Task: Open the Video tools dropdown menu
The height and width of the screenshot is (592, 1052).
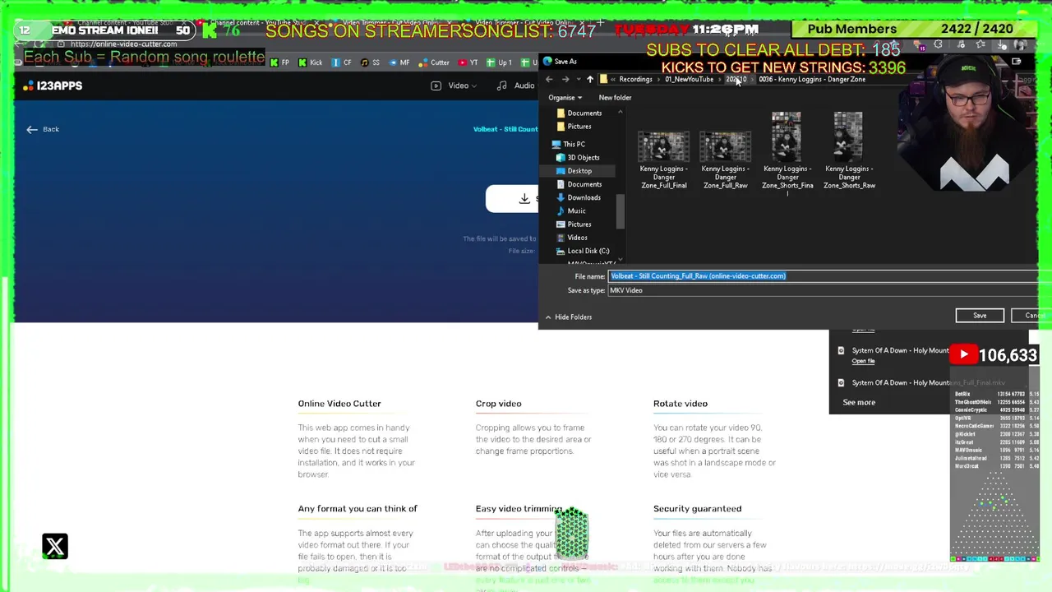Action: (455, 86)
